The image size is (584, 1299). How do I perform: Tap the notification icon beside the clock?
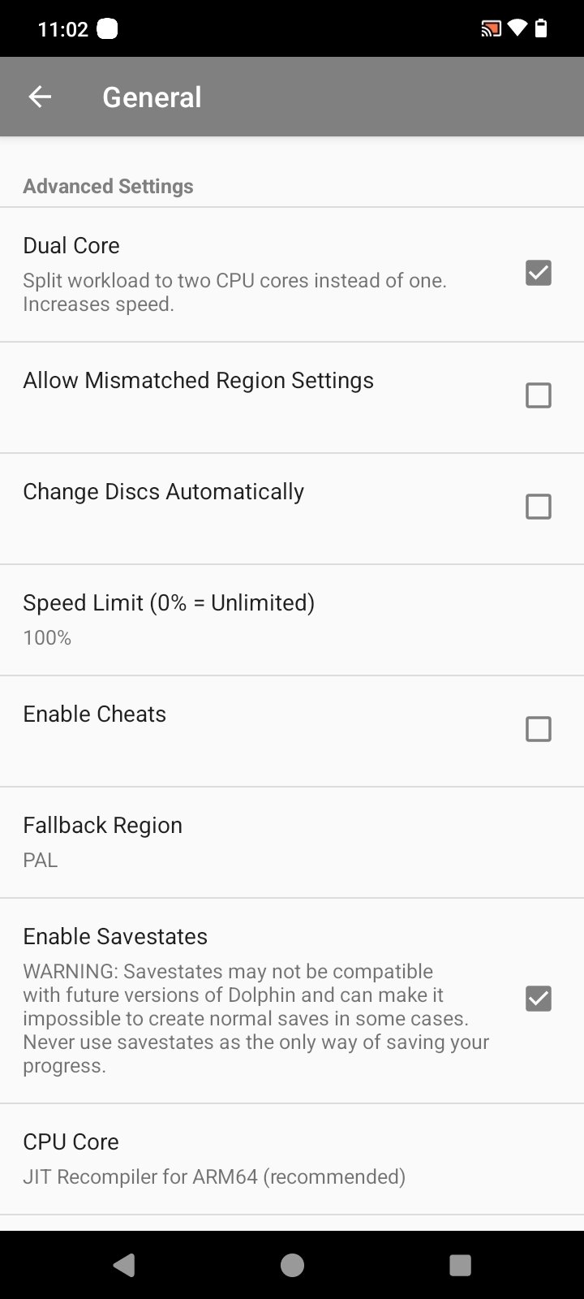pos(107,30)
